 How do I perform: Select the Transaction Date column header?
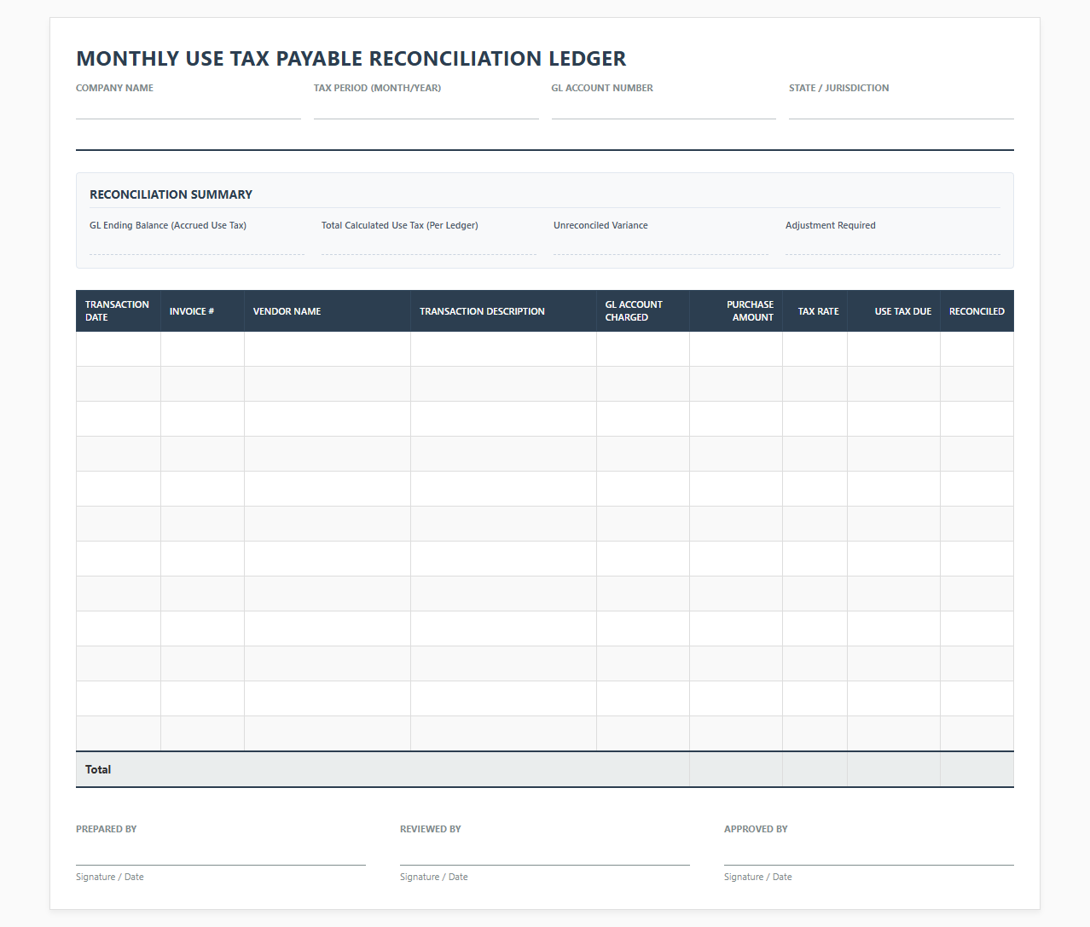[x=119, y=311]
